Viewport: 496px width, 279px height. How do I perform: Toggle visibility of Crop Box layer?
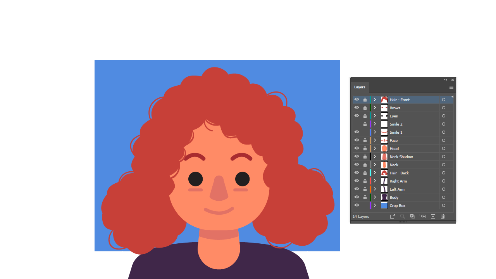pos(356,205)
